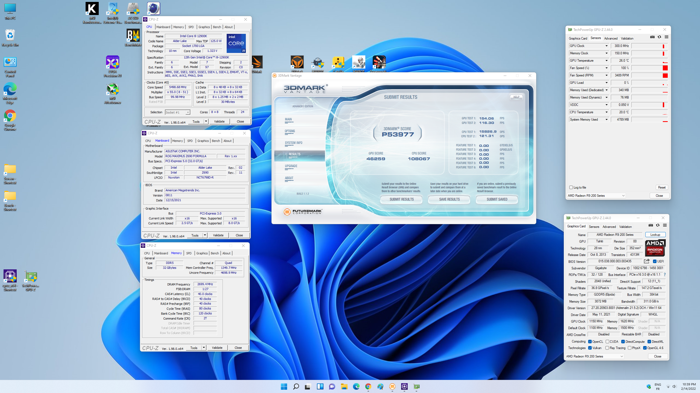Expand GPU Temperature sensor dropdown

click(606, 61)
